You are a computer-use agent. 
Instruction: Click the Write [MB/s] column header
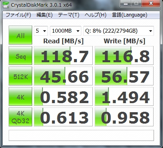125,41
